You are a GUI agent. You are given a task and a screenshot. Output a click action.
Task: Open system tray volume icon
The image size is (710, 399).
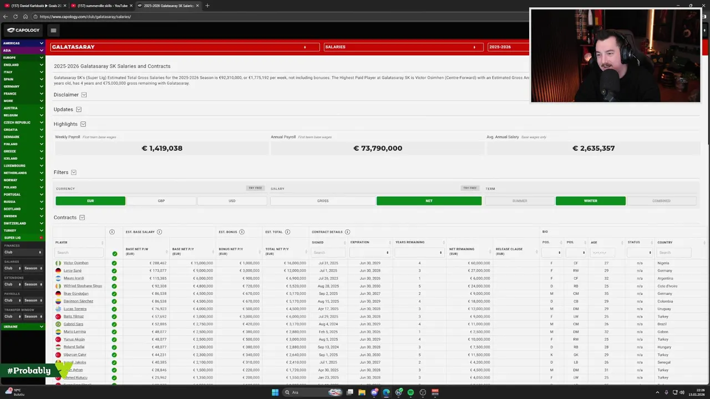[x=682, y=392]
